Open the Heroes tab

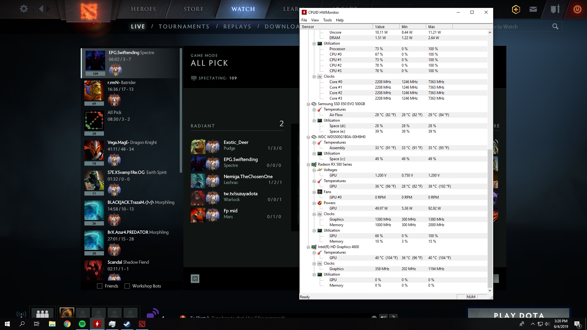point(143,9)
